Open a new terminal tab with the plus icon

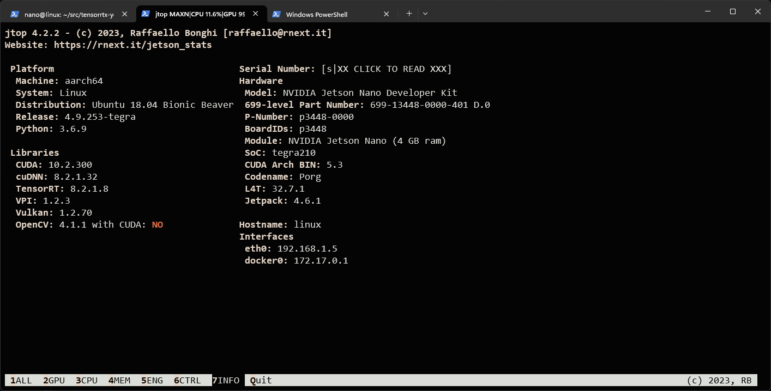(x=409, y=14)
